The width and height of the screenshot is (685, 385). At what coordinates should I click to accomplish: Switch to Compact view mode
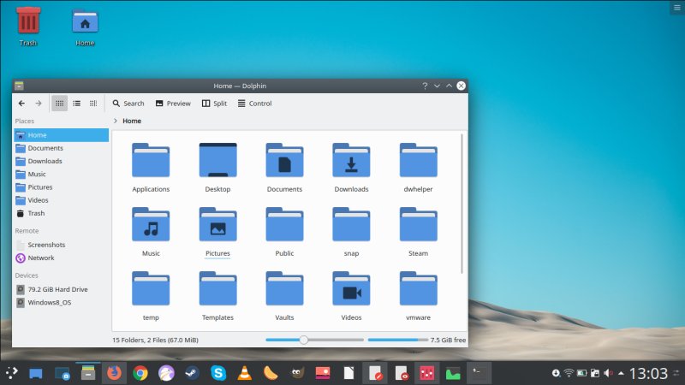[x=76, y=104]
